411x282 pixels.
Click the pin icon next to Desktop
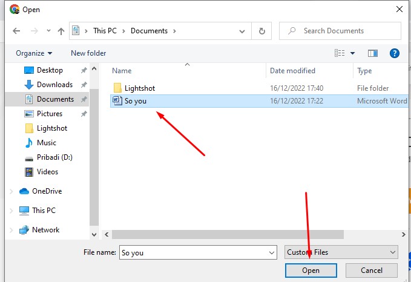click(x=84, y=70)
